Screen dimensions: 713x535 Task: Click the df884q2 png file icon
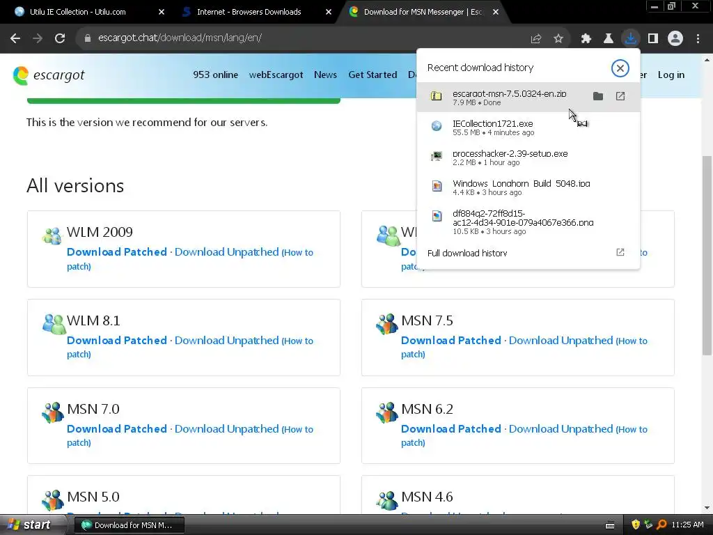(x=437, y=216)
